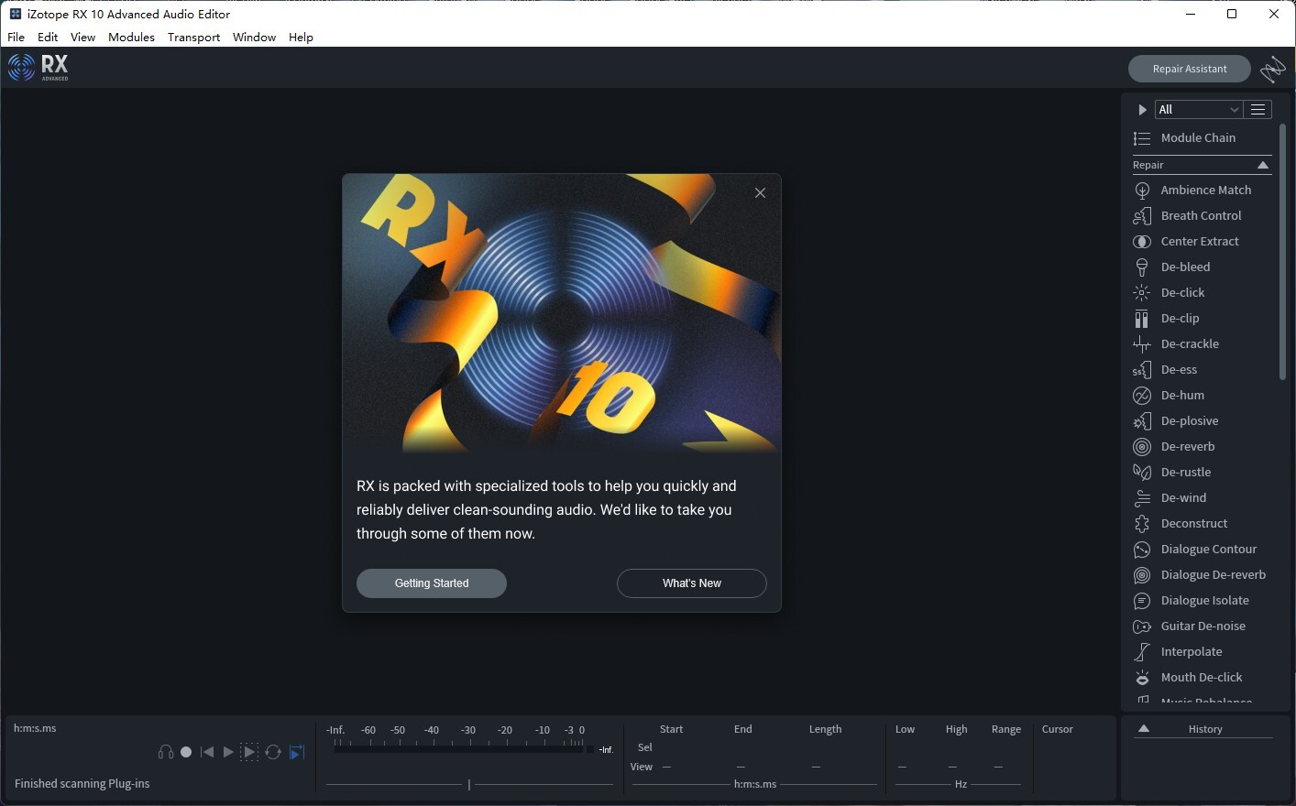1296x806 pixels.
Task: Click the rewind to start button
Action: [x=207, y=752]
